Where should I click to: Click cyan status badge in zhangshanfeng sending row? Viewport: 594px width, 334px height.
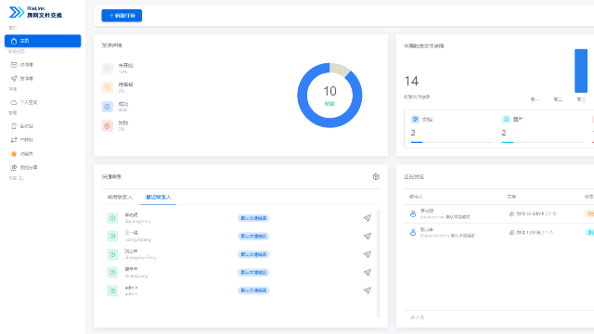(x=589, y=233)
